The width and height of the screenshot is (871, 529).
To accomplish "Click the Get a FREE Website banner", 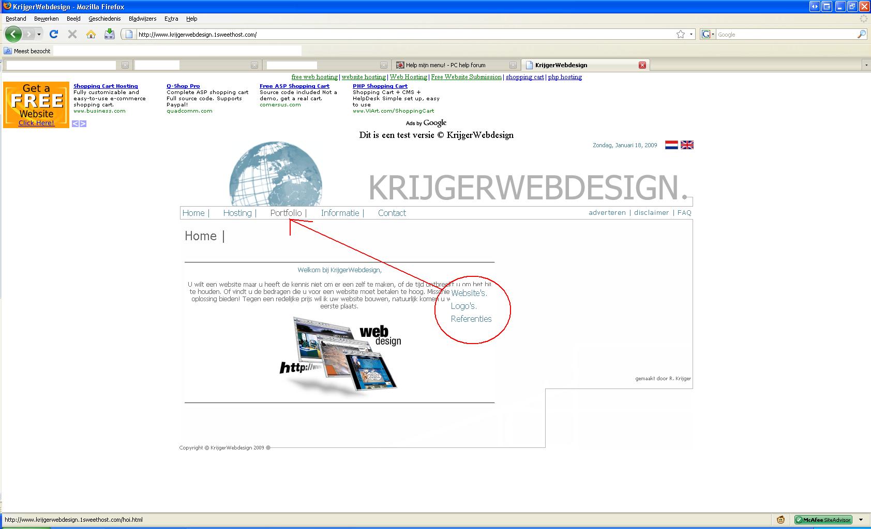I will click(36, 105).
